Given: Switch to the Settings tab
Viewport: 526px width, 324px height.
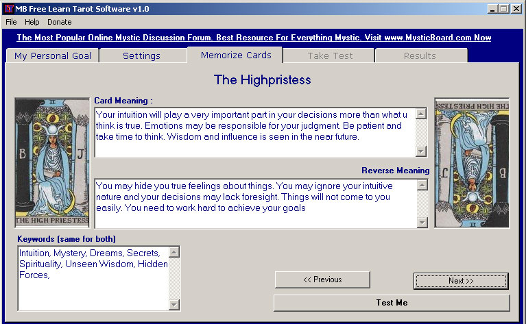Looking at the screenshot, I should click(x=141, y=55).
